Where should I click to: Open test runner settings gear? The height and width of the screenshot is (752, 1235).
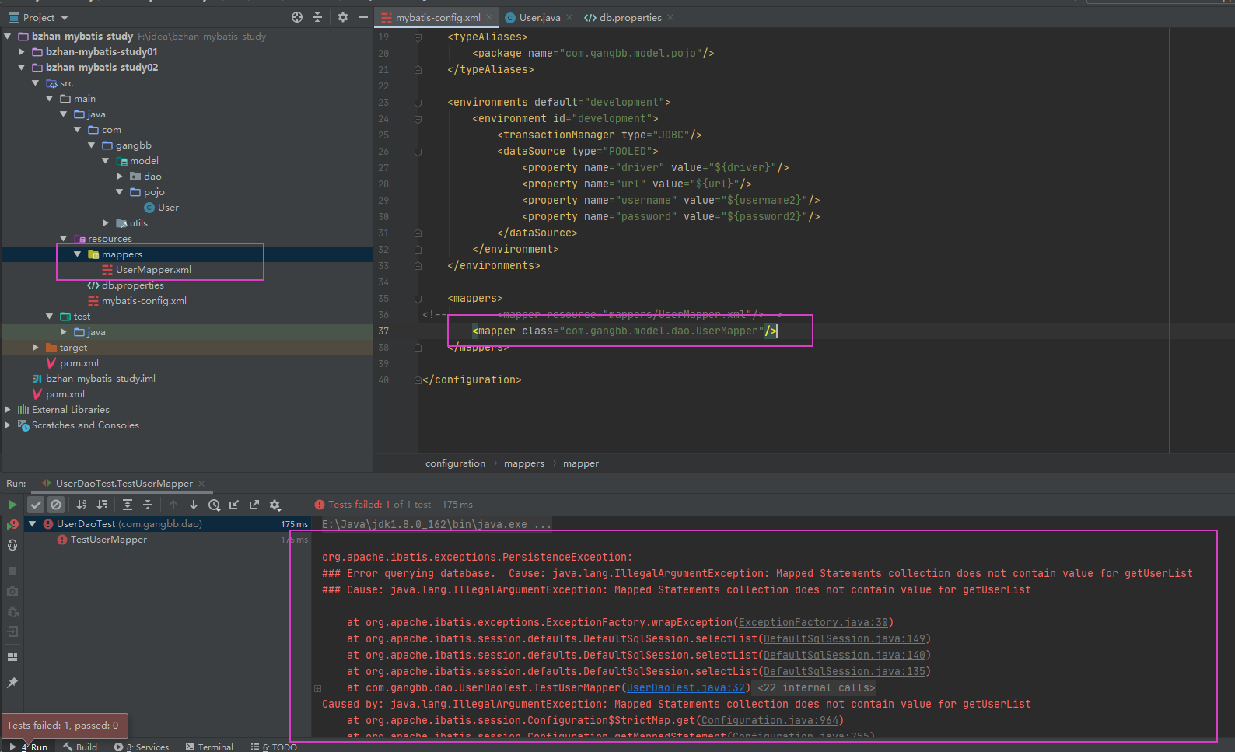[275, 505]
